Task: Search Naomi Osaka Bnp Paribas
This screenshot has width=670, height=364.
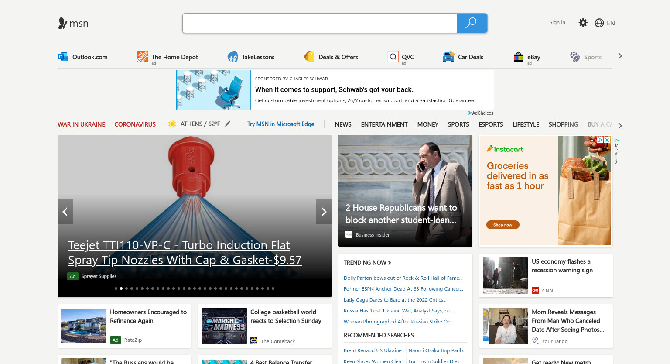Action: (x=438, y=350)
